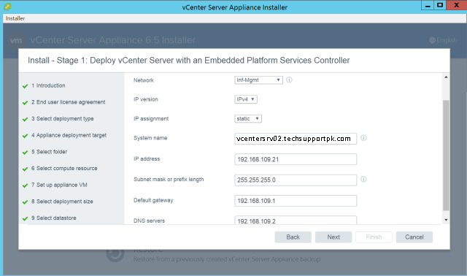Viewport: 467px width, 276px height.
Task: Click the info icon beside Network dropdown
Action: tap(289, 80)
